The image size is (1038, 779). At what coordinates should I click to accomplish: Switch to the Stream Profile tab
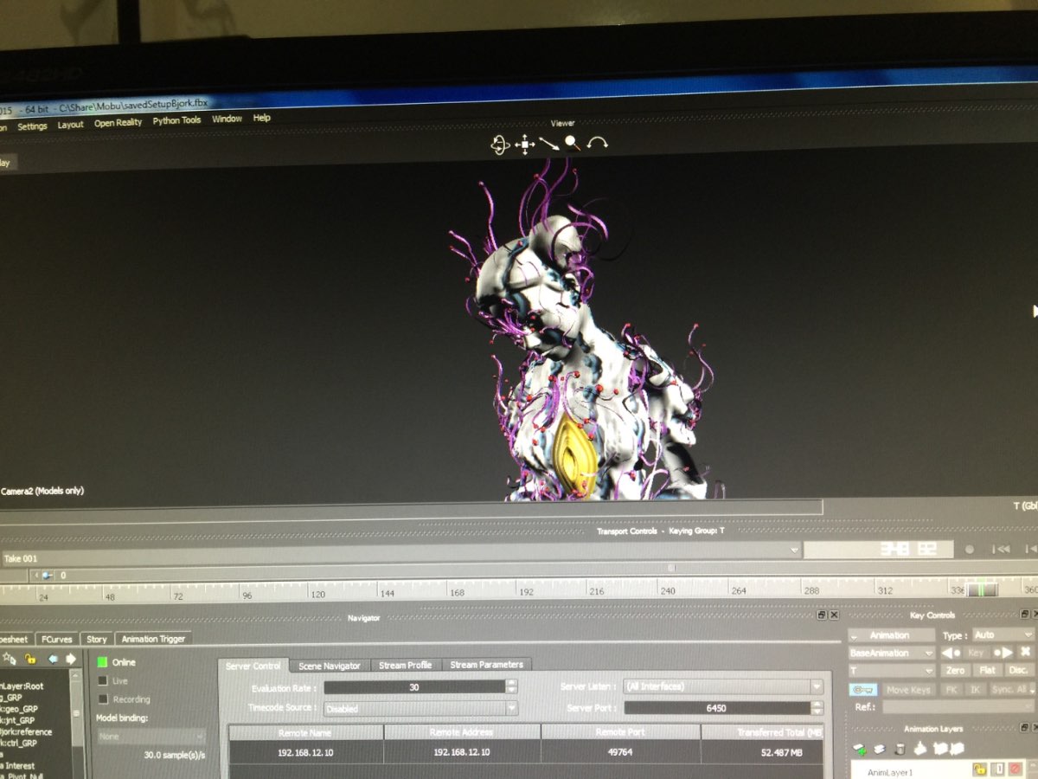[x=406, y=665]
